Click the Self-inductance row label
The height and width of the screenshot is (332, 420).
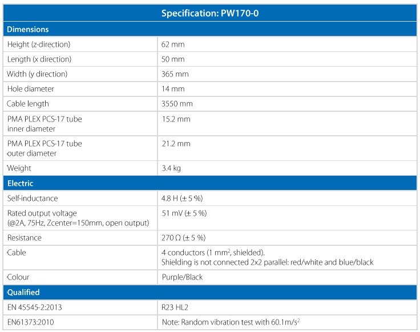[x=33, y=198]
